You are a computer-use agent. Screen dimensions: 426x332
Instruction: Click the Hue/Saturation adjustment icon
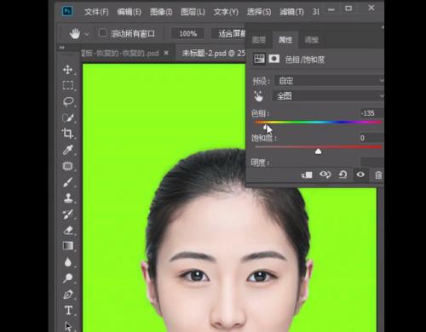(259, 59)
